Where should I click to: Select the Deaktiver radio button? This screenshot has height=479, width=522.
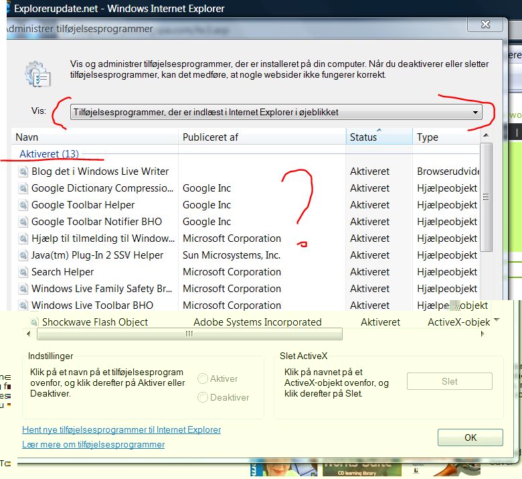[x=203, y=397]
